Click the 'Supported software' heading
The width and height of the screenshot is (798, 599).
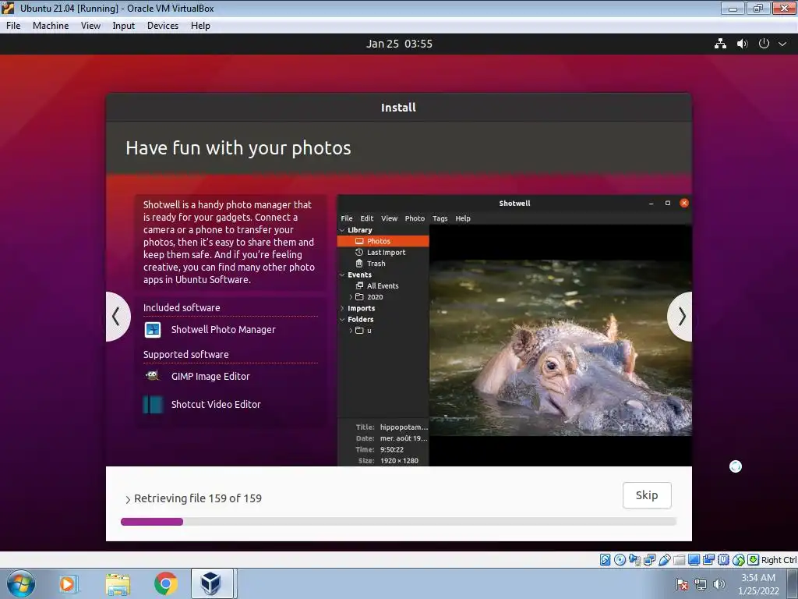click(x=185, y=355)
